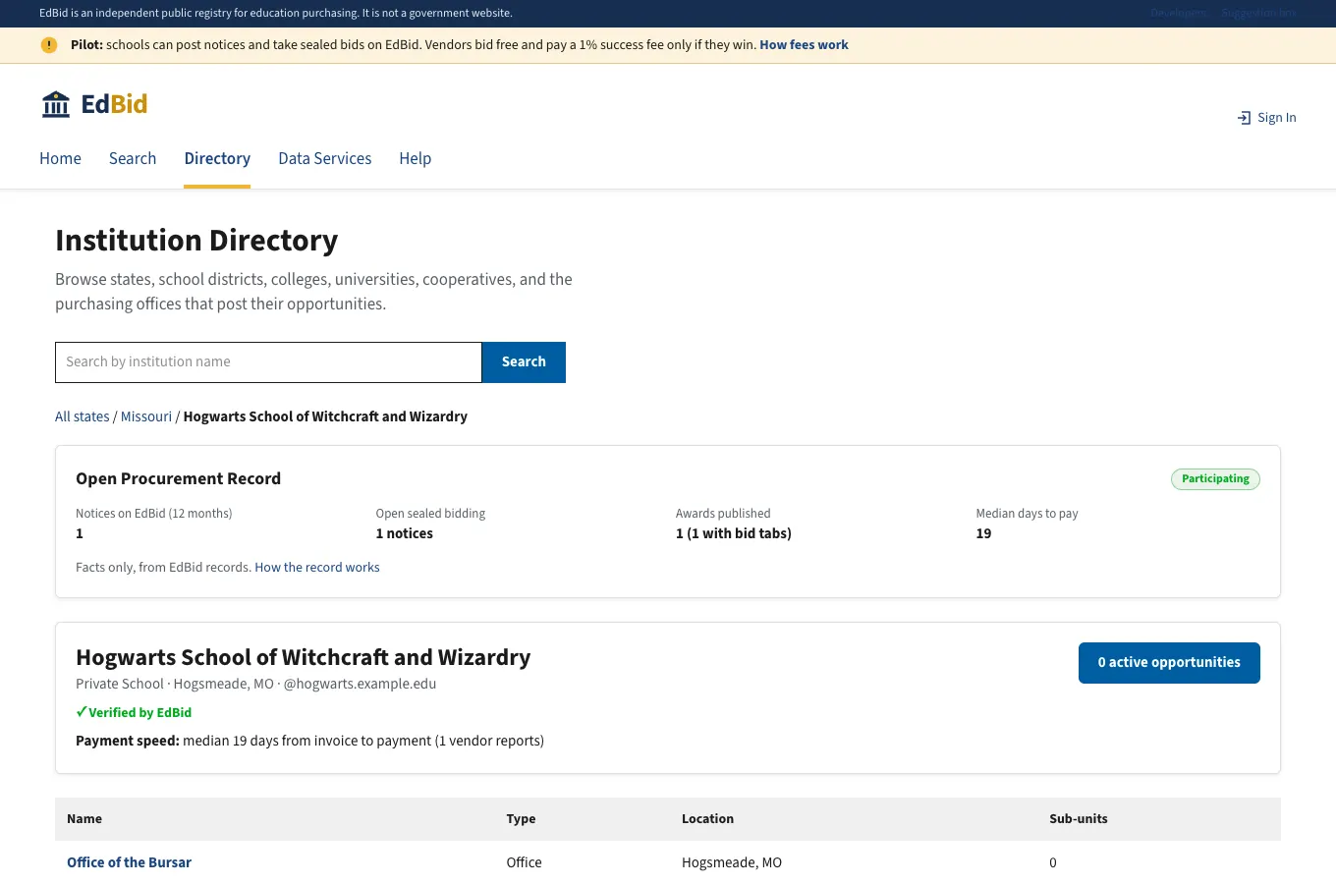Click the Hogwarts School card title

(x=303, y=657)
